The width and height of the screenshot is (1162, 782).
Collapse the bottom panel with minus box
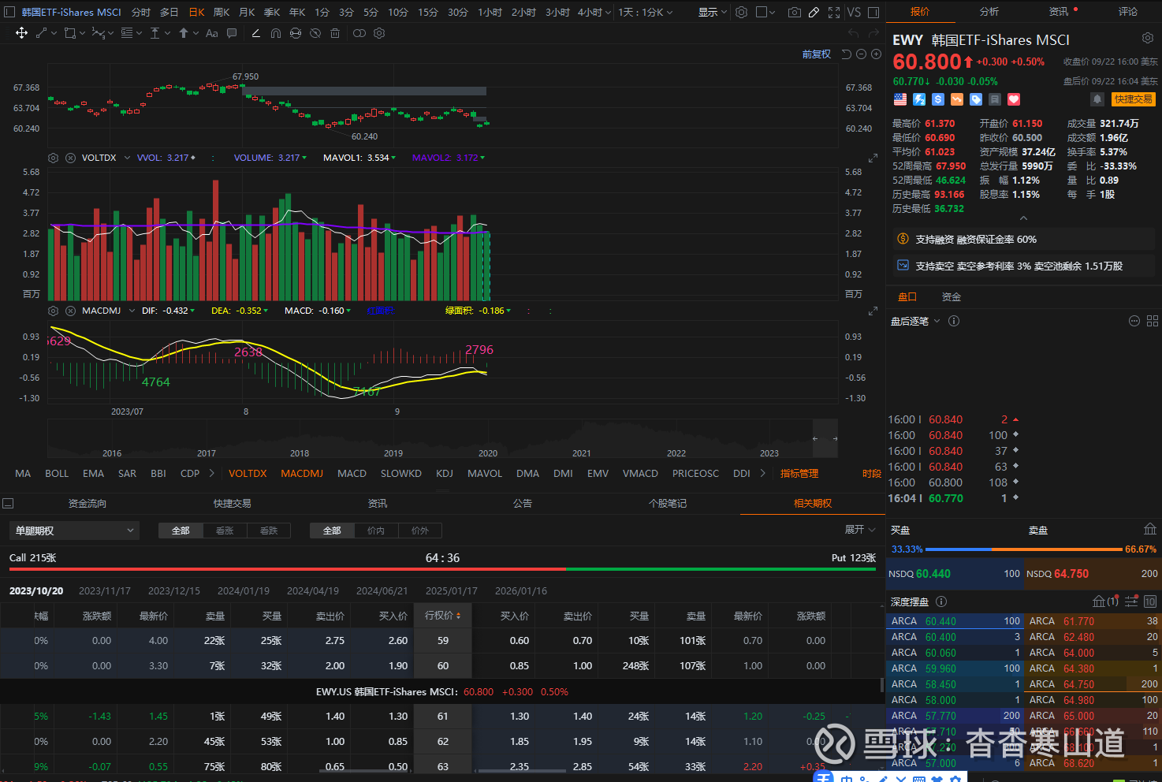pyautogui.click(x=8, y=504)
